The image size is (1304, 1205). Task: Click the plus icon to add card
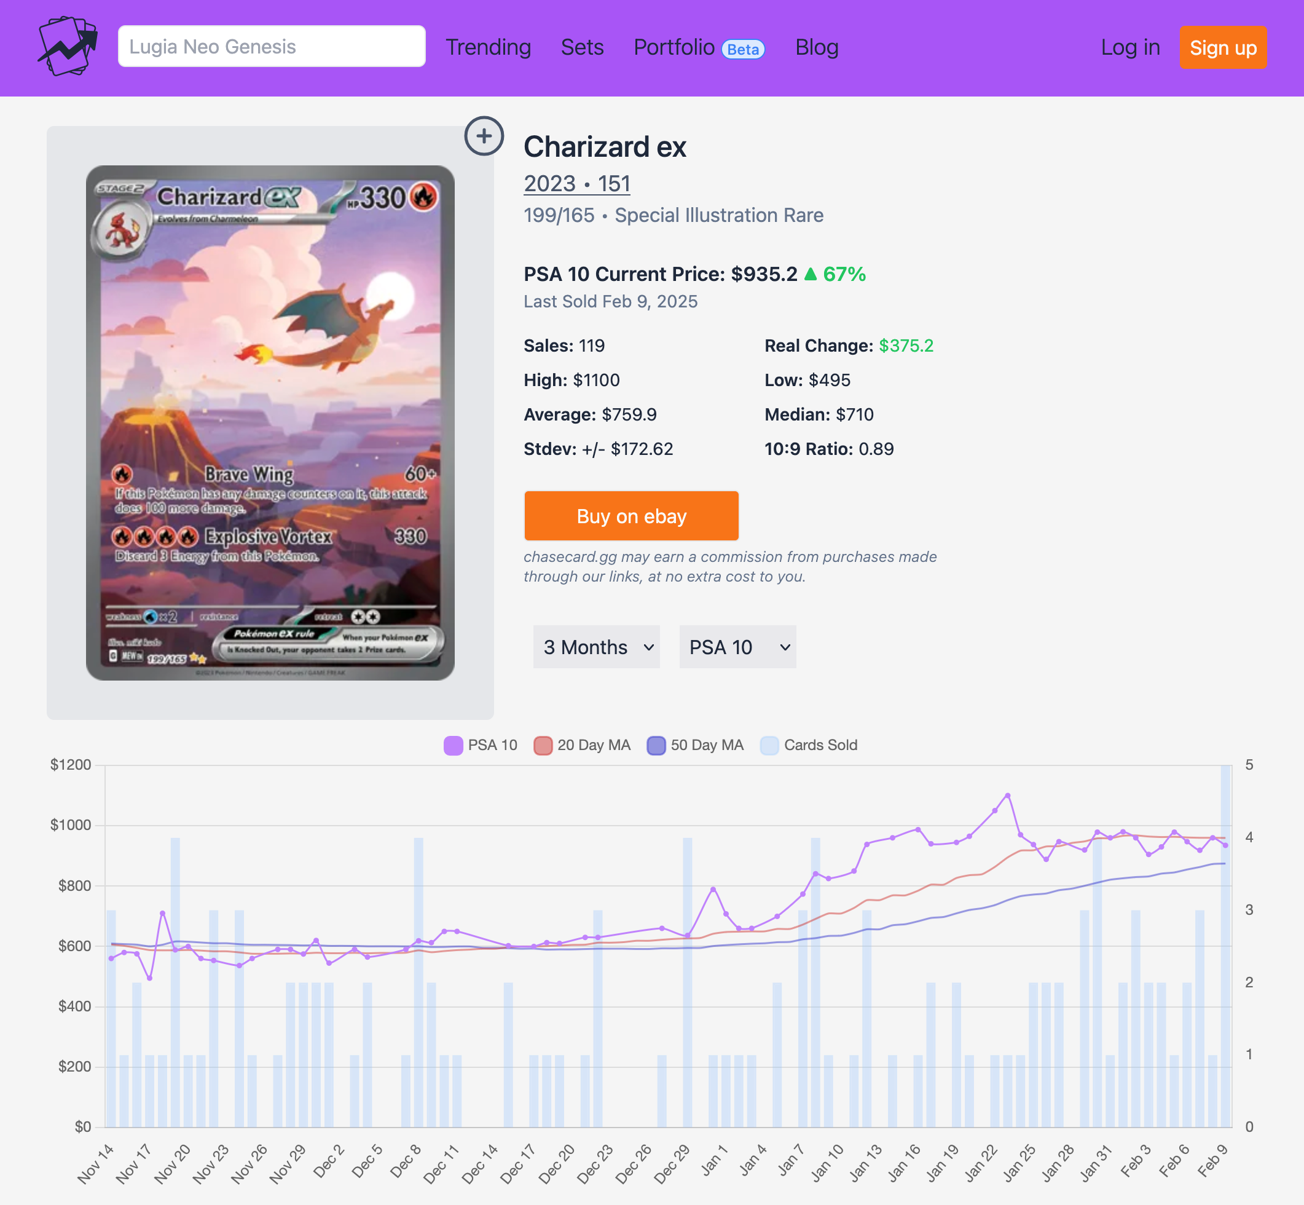pyautogui.click(x=484, y=136)
